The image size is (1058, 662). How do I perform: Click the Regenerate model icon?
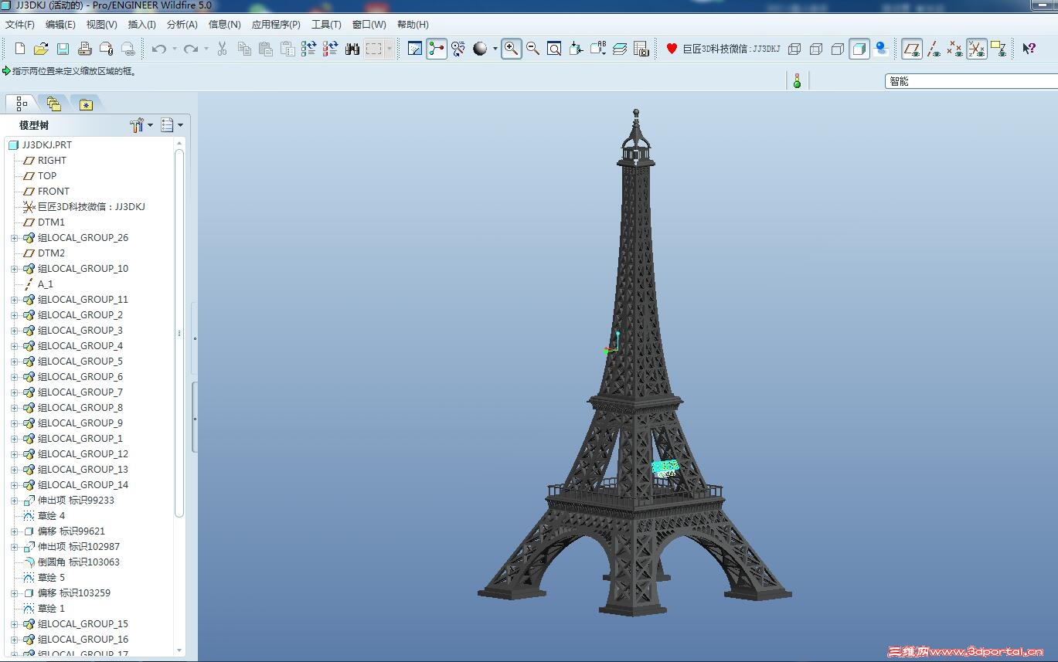[x=309, y=49]
